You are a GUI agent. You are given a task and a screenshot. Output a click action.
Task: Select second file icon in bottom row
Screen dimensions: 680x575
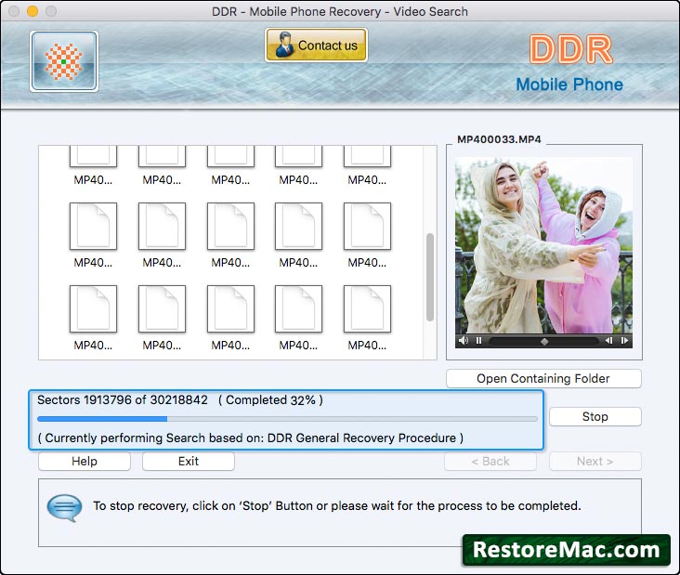point(162,308)
